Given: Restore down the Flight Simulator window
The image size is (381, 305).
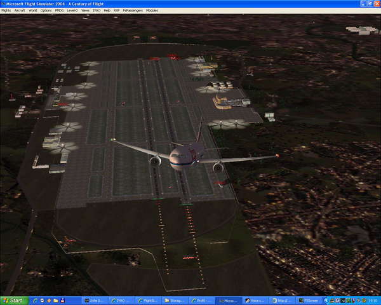Looking at the screenshot, I should pos(370,3).
